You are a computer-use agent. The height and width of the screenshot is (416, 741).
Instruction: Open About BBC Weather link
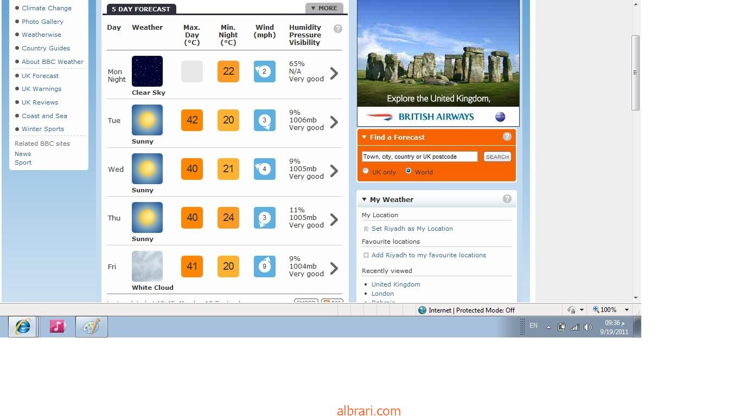pos(53,62)
